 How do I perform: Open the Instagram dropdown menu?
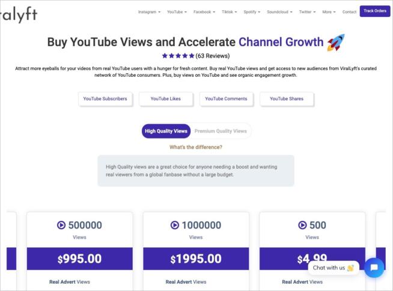click(x=149, y=12)
